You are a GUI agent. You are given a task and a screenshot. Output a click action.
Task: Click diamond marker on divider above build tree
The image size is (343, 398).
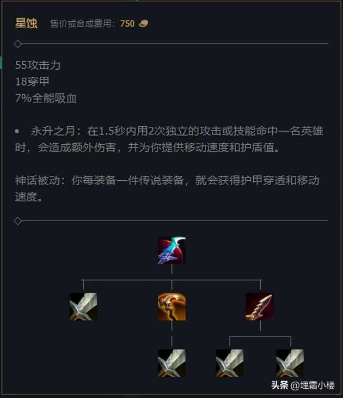tap(18, 221)
